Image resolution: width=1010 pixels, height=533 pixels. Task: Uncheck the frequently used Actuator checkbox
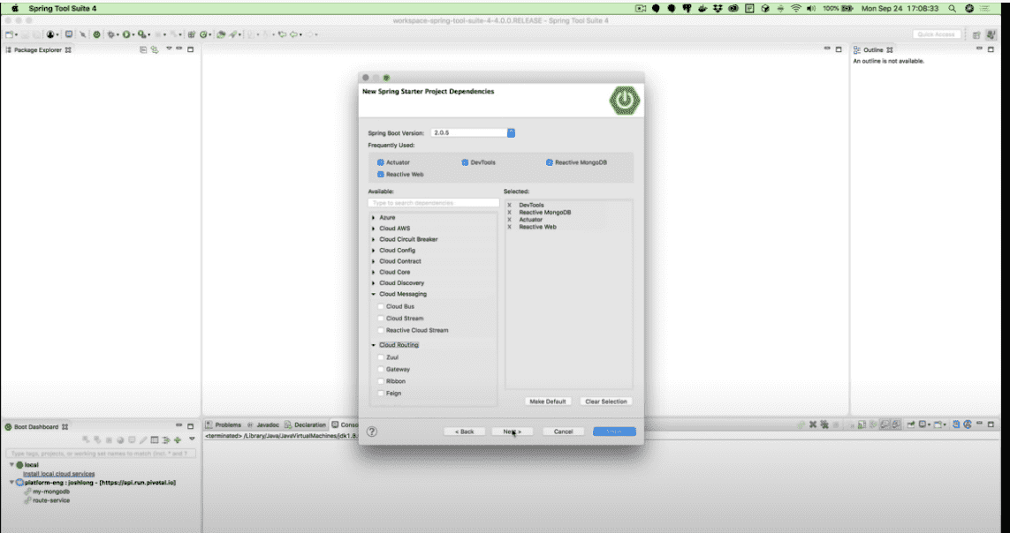[381, 162]
